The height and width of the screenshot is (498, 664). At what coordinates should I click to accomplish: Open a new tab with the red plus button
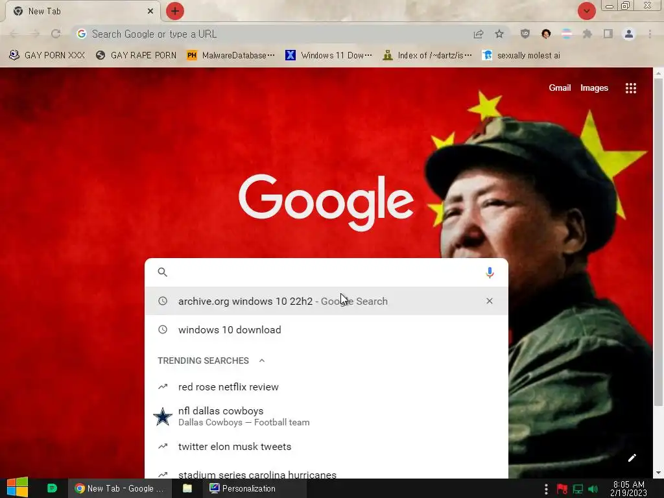(175, 11)
